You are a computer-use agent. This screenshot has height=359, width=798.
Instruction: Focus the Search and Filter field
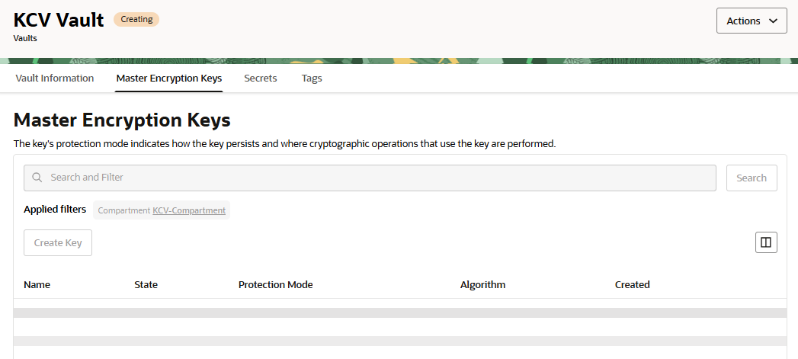click(370, 178)
